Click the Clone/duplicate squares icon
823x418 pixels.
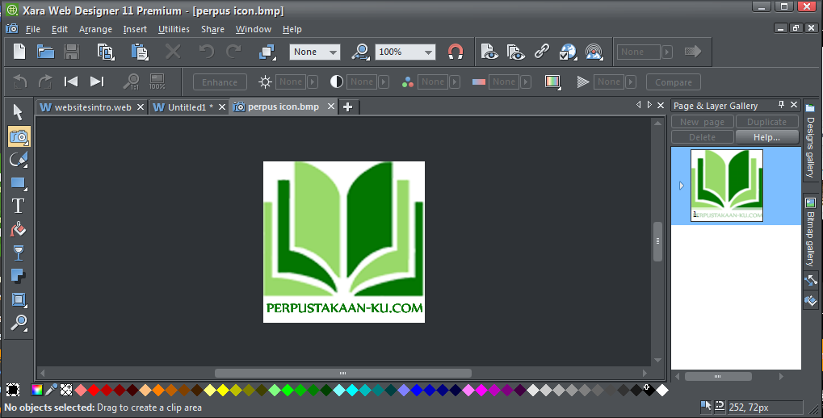pos(267,52)
